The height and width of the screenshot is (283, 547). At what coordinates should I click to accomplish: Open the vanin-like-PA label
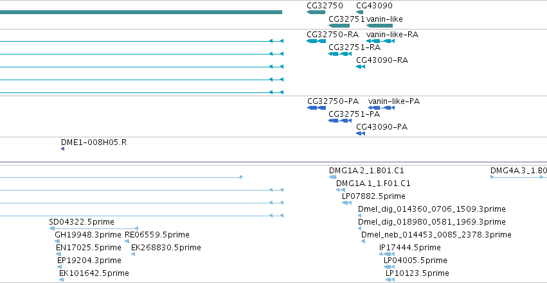click(394, 101)
